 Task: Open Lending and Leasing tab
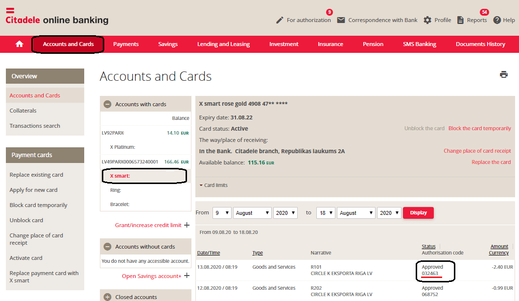click(223, 44)
